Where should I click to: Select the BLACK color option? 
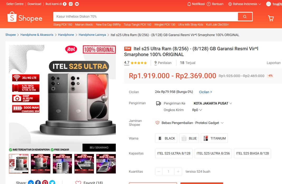click(x=166, y=138)
